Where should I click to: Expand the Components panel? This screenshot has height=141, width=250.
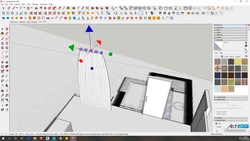tap(230, 97)
